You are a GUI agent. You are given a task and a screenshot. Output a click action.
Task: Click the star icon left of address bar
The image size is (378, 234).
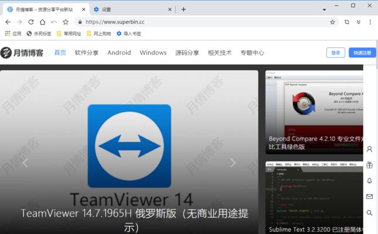pos(66,22)
